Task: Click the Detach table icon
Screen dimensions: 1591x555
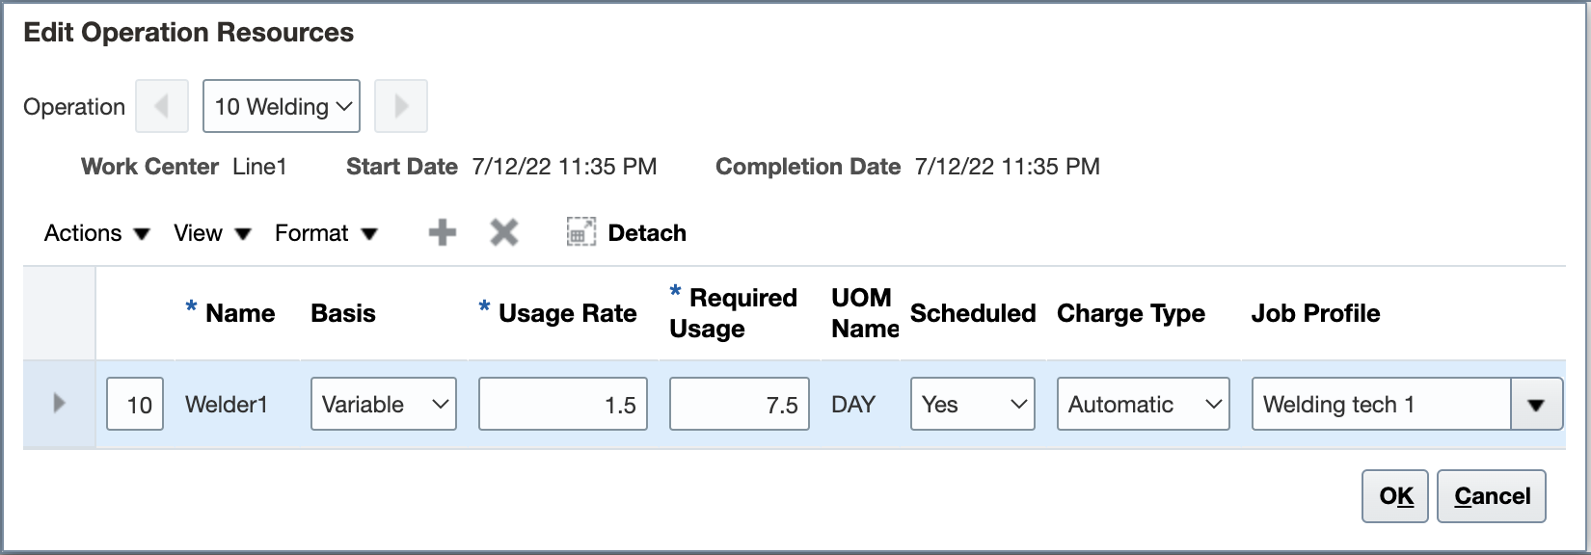Action: pyautogui.click(x=581, y=232)
